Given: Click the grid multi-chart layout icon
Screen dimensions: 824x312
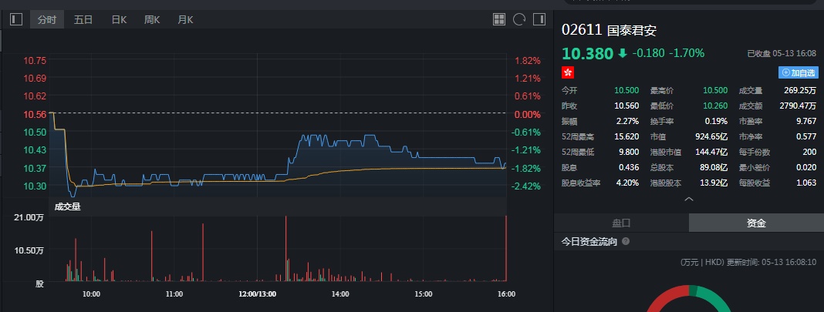Looking at the screenshot, I should pos(499,19).
